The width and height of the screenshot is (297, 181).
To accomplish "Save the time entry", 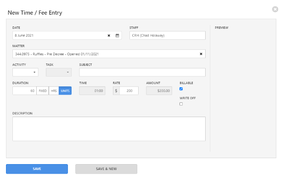I will pos(37,169).
